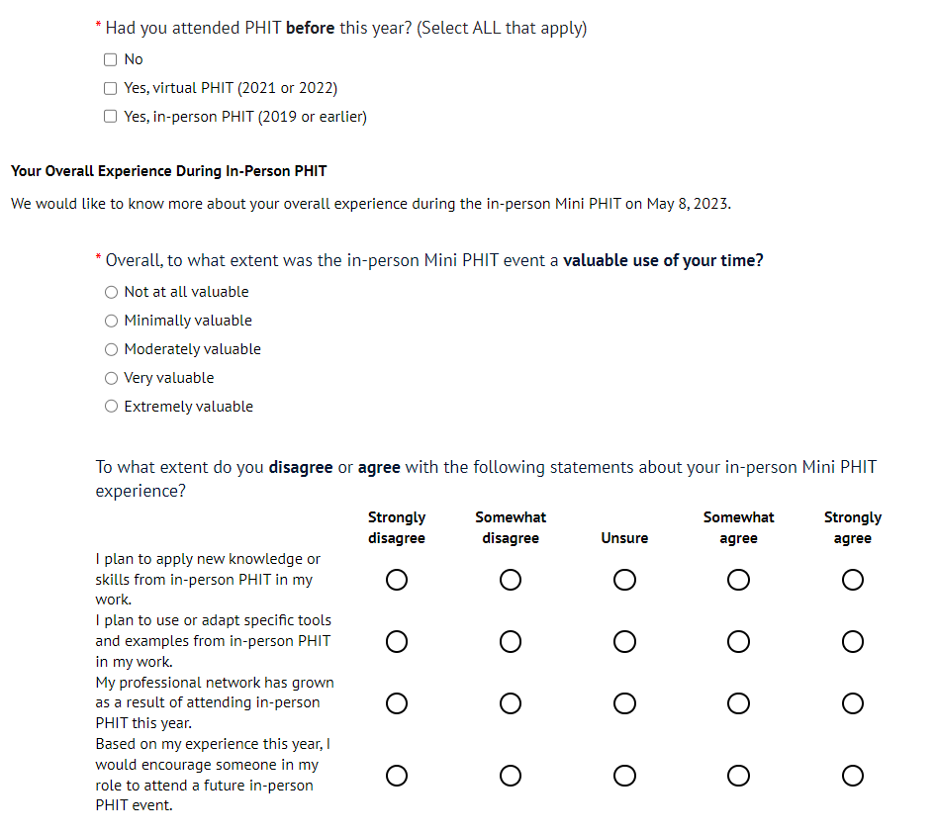
Task: Choose 'Unsure' for professional network growth
Action: pyautogui.click(x=624, y=703)
